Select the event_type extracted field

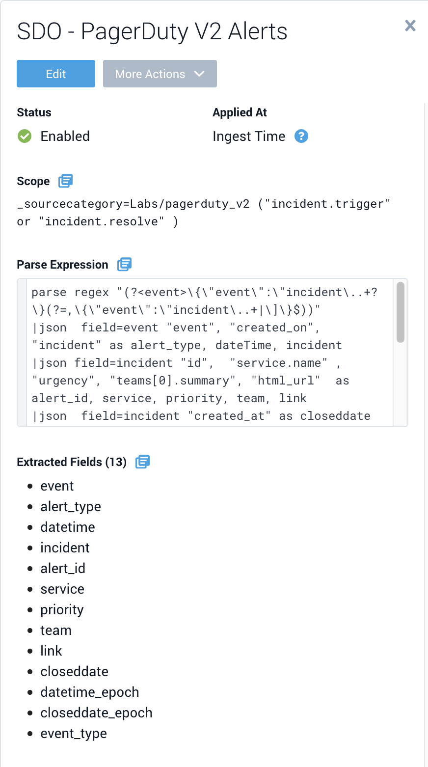(73, 733)
